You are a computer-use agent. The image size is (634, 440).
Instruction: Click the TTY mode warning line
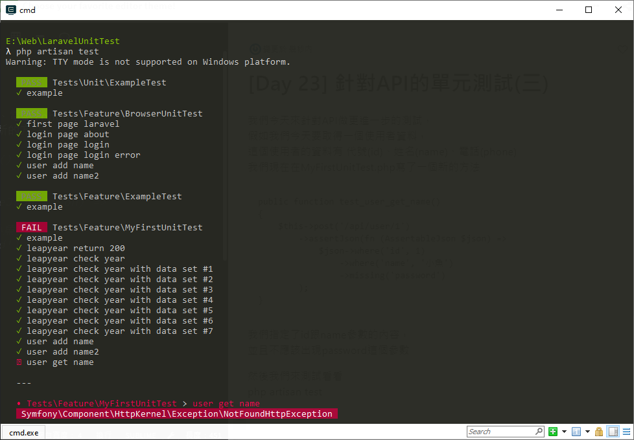pyautogui.click(x=148, y=61)
